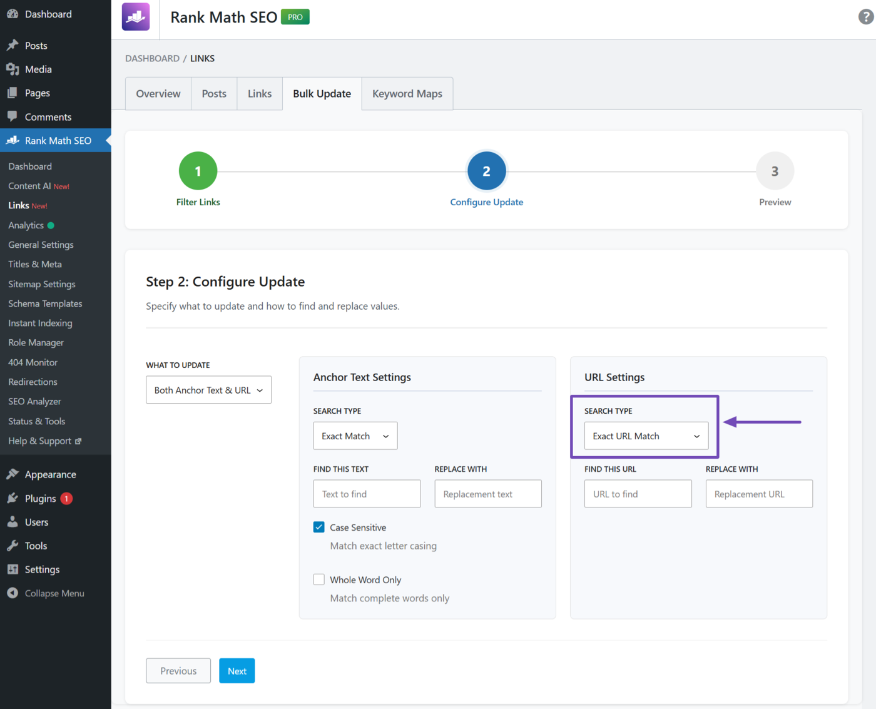Open the Plugins icon in the sidebar

pos(13,498)
